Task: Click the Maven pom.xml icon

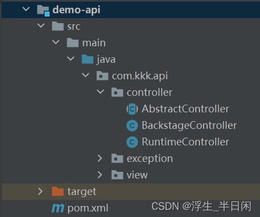Action: [x=58, y=208]
